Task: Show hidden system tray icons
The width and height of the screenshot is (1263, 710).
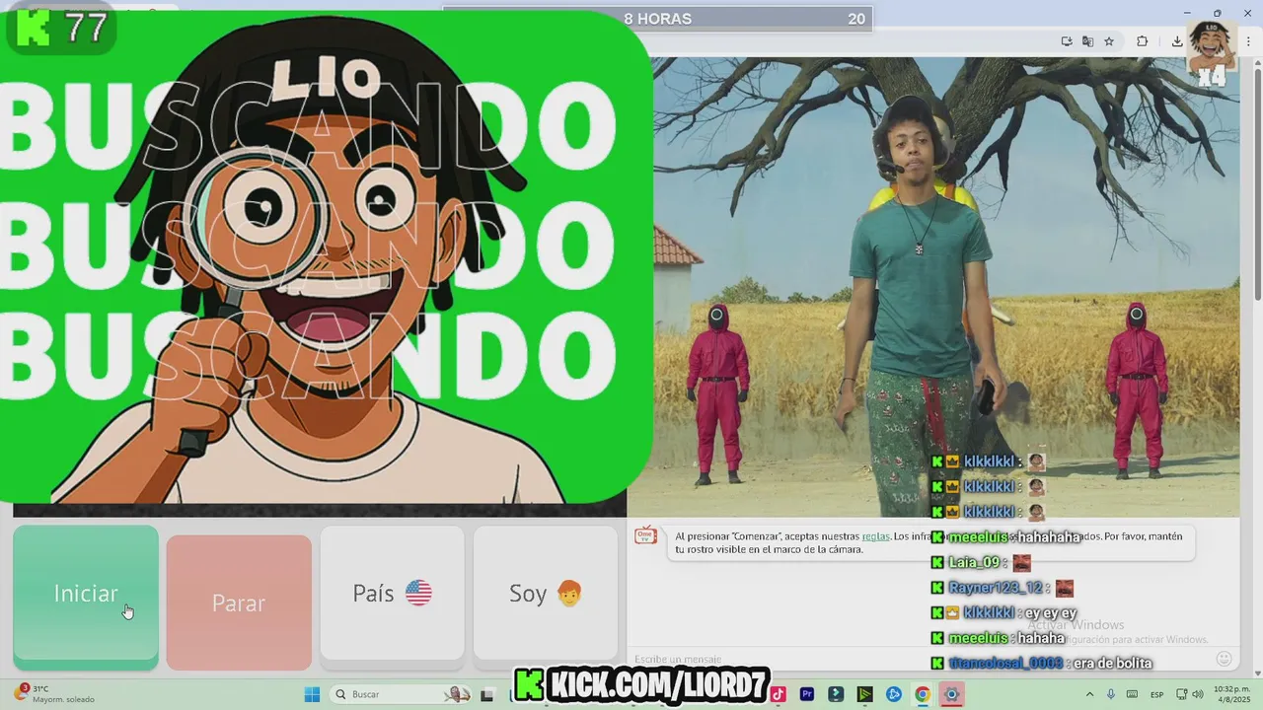Action: click(1089, 694)
